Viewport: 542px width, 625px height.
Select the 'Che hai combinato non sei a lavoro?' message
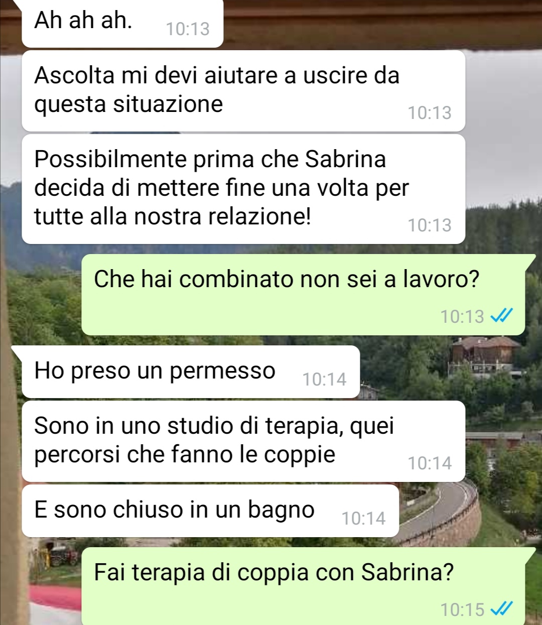click(x=303, y=295)
